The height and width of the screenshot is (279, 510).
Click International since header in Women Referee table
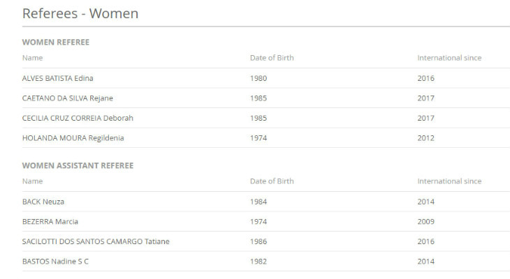point(449,58)
